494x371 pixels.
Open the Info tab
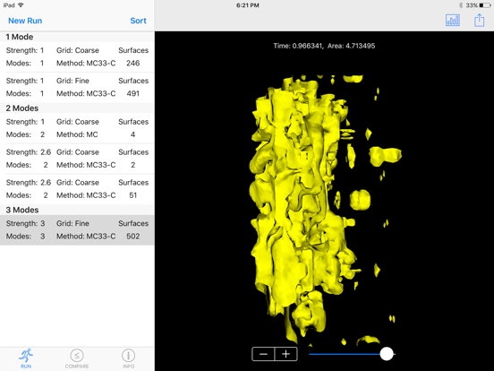pyautogui.click(x=128, y=358)
